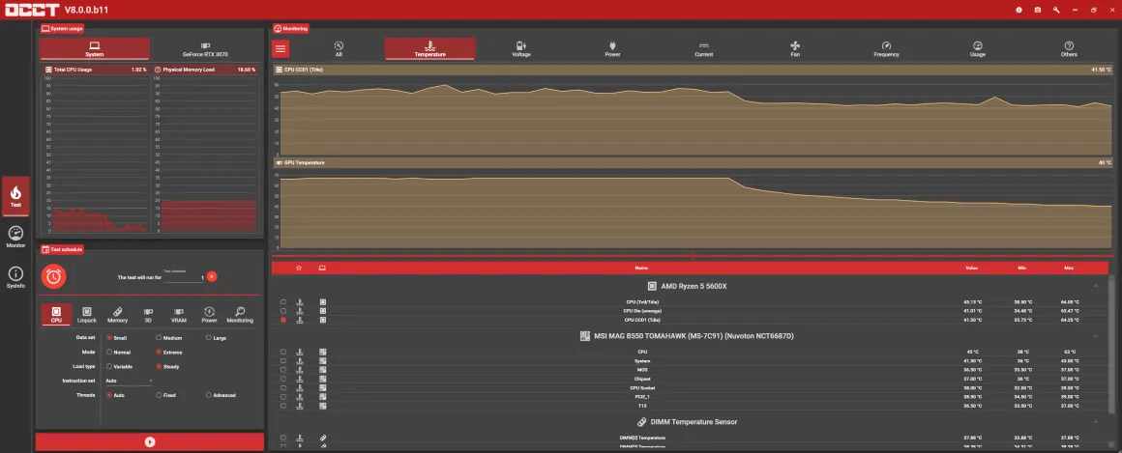Click graph icon for CPU (Tctl/Tdie) row
The image size is (1122, 453).
click(300, 302)
